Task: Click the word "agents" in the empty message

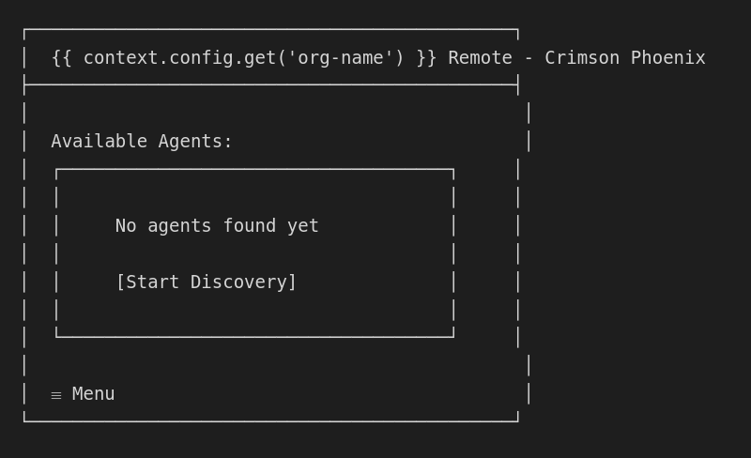Action: point(179,226)
